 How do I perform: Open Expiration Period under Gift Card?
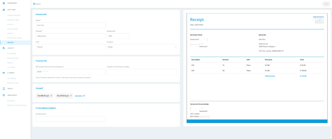15,38
